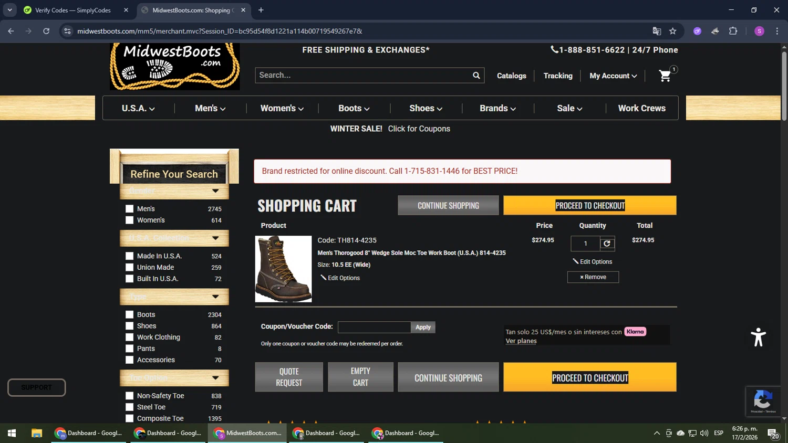Close the Verify Codes SimplyCodes tab
This screenshot has width=788, height=443.
[126, 10]
